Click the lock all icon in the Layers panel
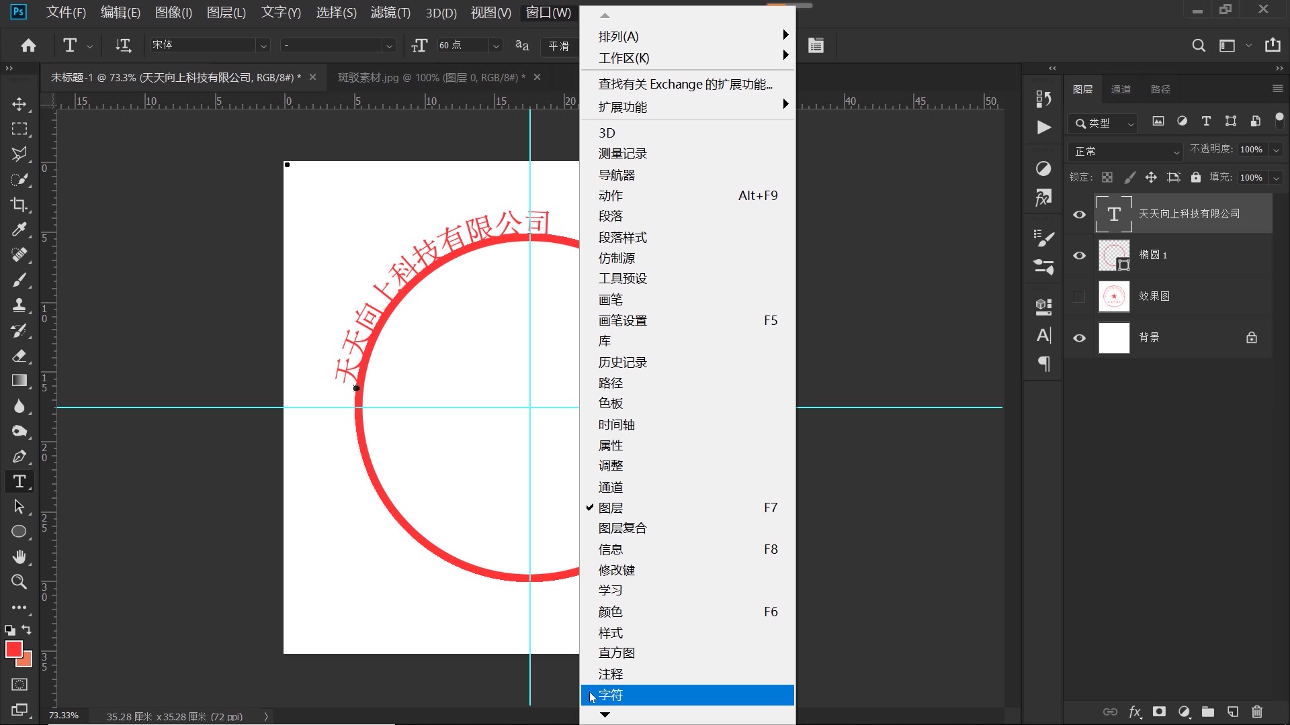 (x=1196, y=177)
